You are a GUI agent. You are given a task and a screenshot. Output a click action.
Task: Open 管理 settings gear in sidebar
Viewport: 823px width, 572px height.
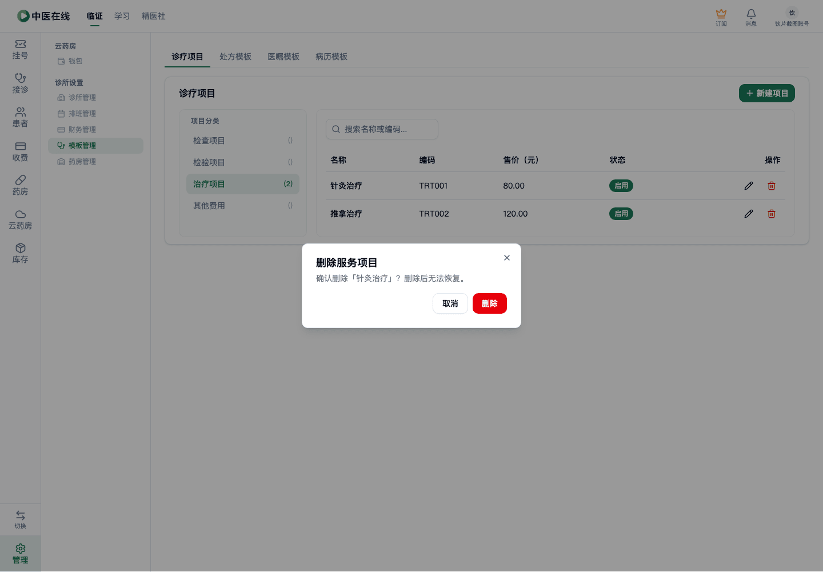[21, 554]
